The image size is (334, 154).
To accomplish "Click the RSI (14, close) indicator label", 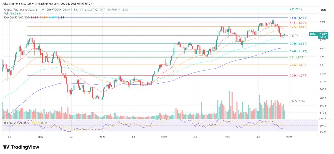I will point(14,123).
